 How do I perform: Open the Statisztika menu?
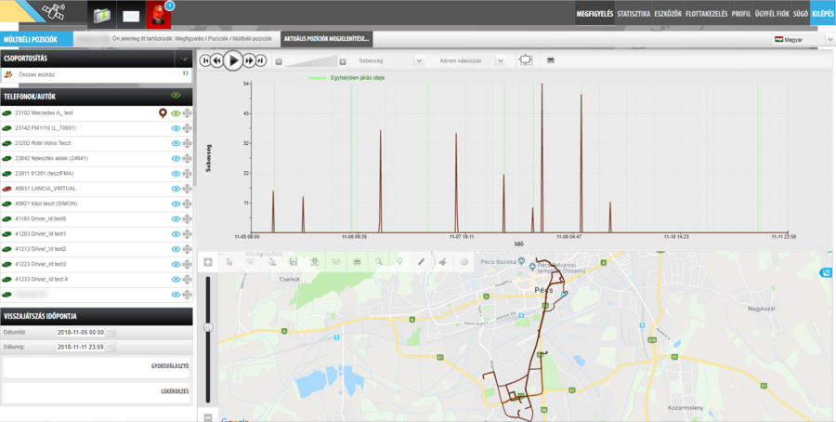coord(634,15)
